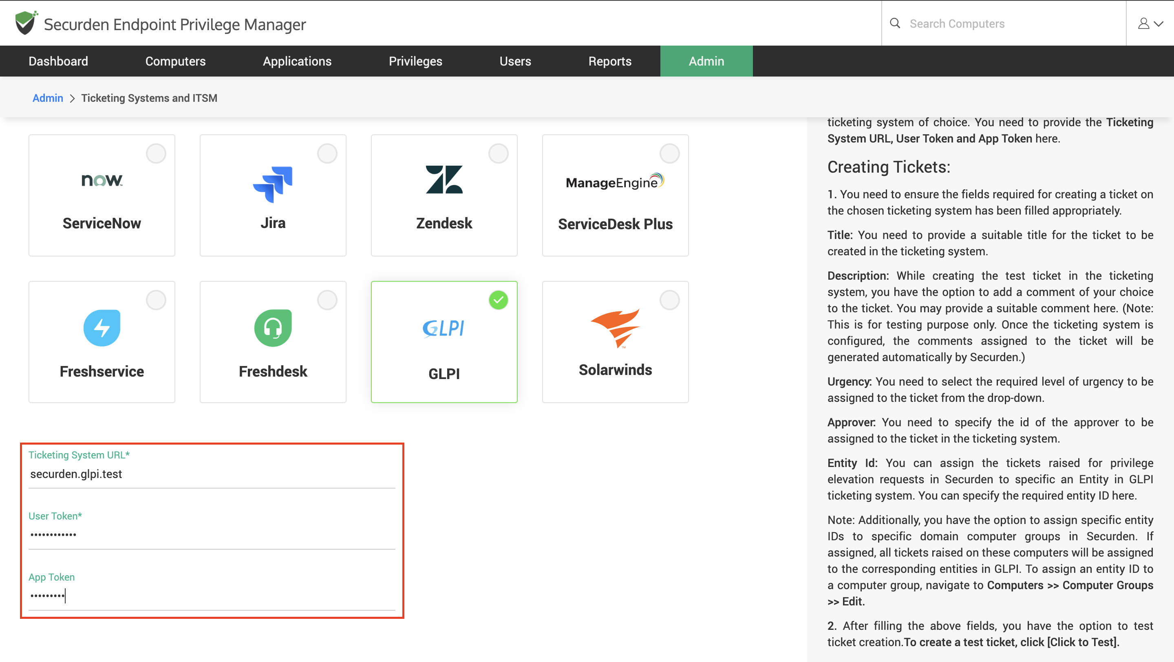Select the ServiceDesk Plus radio button

coord(670,153)
